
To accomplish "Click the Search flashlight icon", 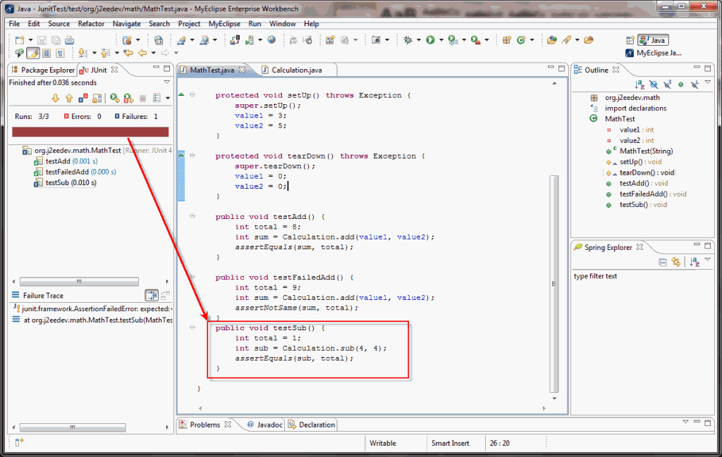I will 567,40.
